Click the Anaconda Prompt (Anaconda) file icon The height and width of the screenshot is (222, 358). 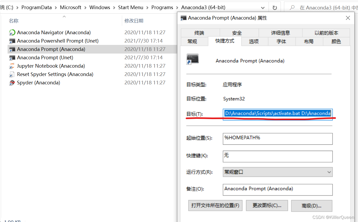point(12,49)
